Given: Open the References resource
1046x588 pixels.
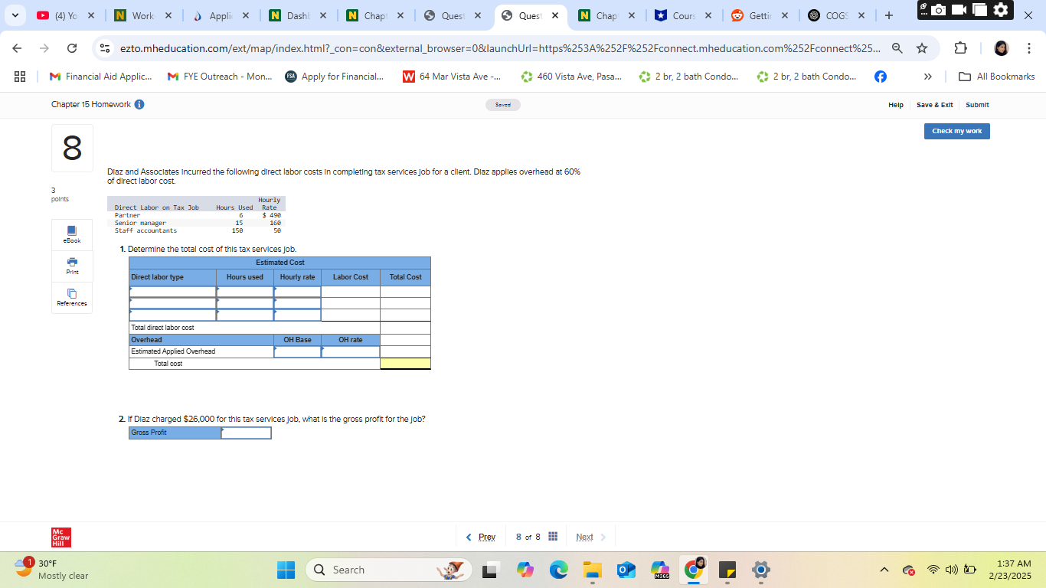Looking at the screenshot, I should pos(72,297).
